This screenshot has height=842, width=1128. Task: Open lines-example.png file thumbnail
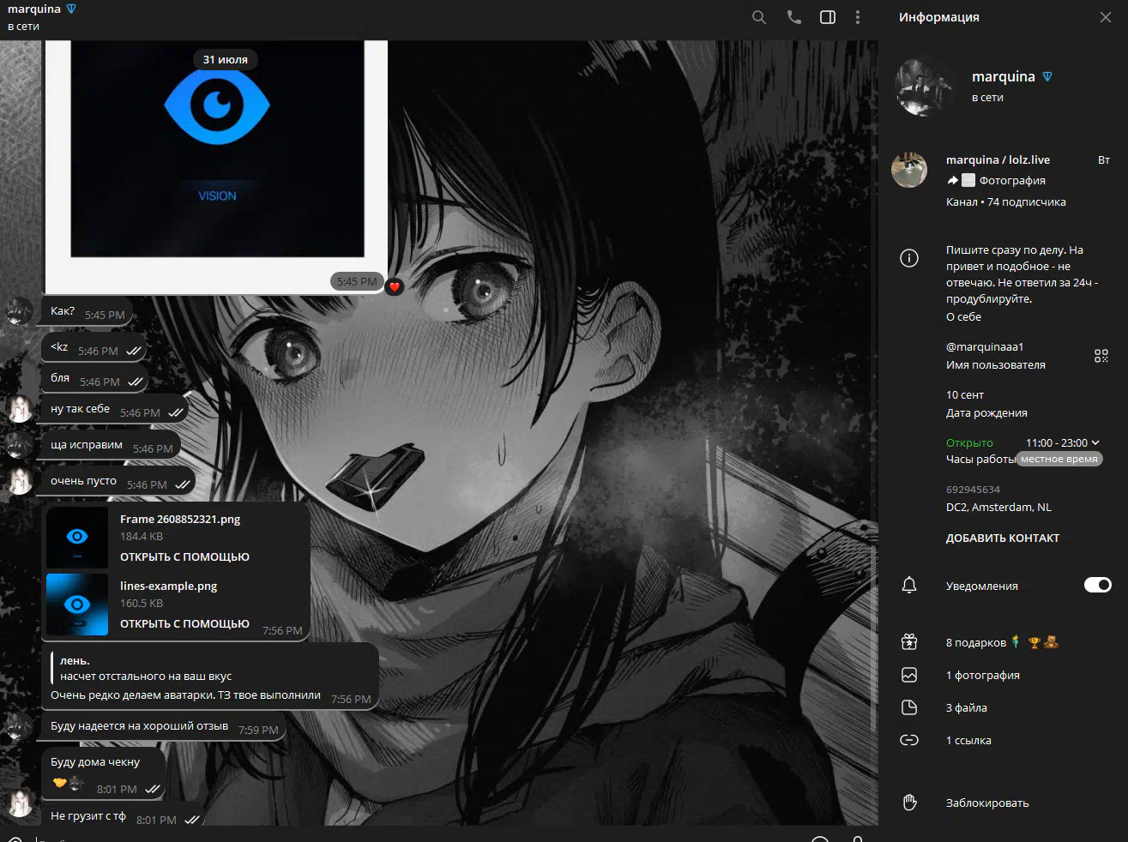[x=77, y=604]
